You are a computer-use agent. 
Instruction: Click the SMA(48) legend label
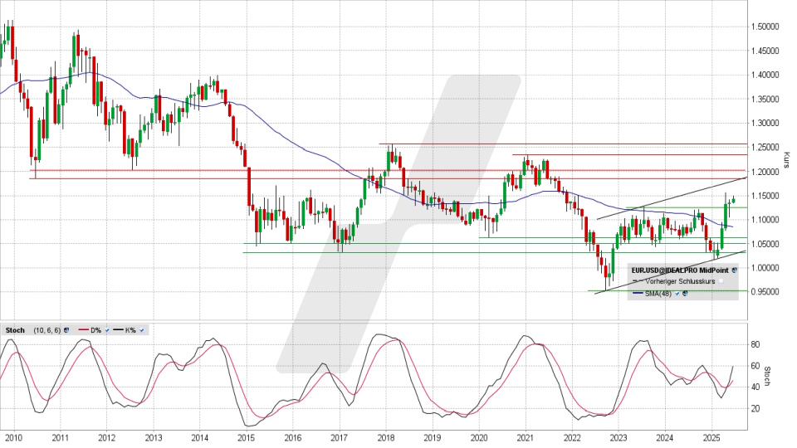pyautogui.click(x=658, y=294)
